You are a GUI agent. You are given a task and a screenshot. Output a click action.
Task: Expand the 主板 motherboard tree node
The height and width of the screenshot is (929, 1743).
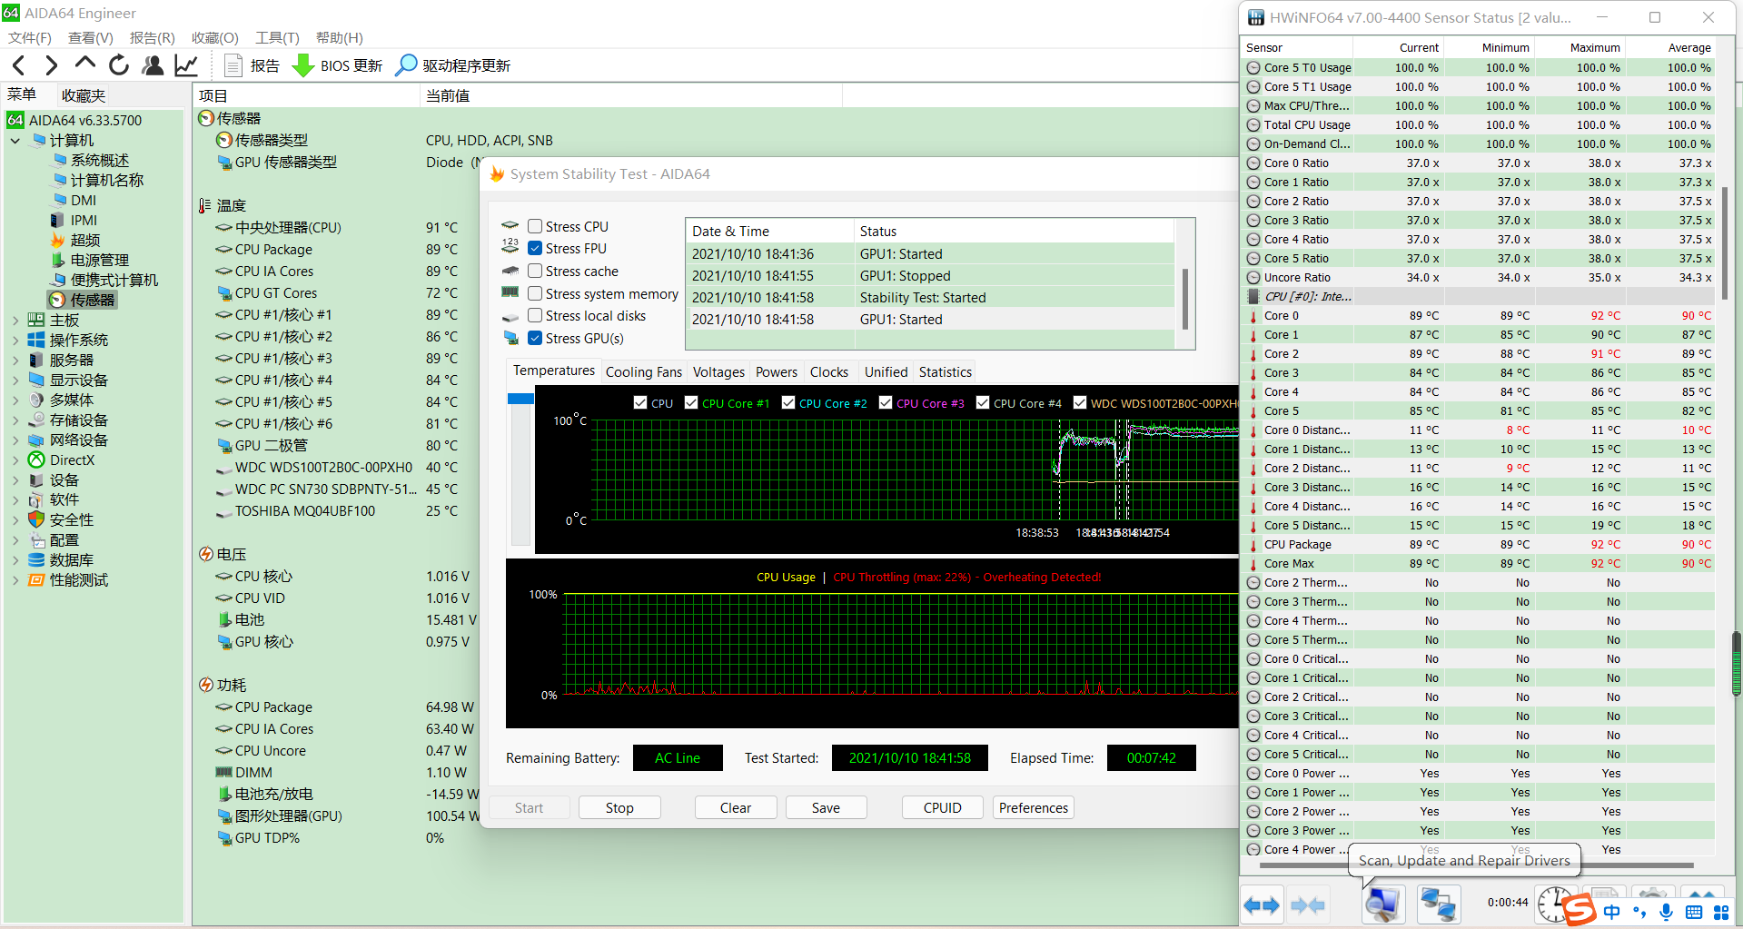click(x=15, y=320)
